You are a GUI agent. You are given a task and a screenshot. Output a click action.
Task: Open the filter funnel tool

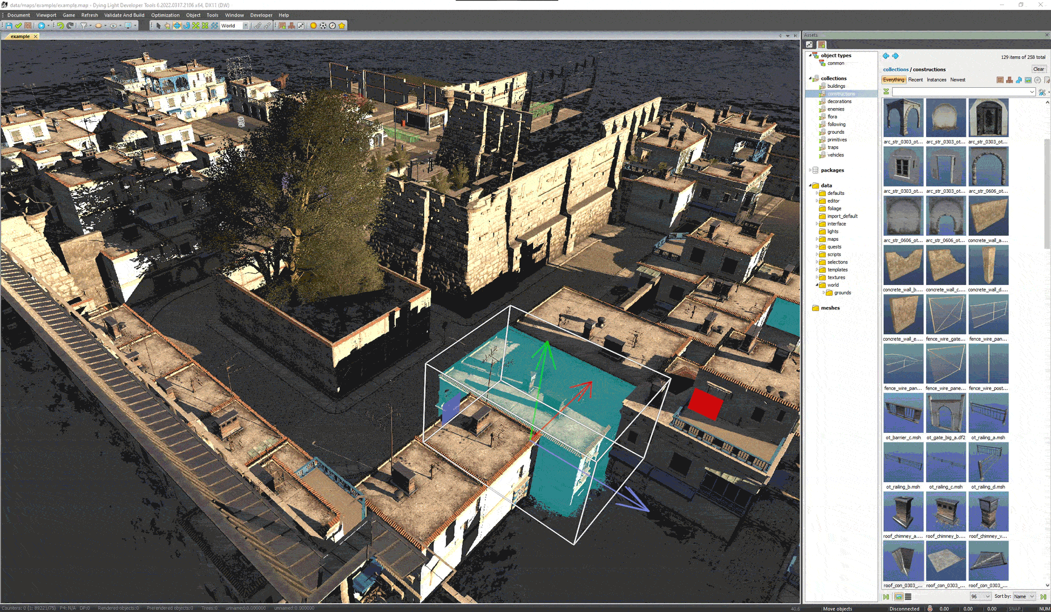[83, 25]
